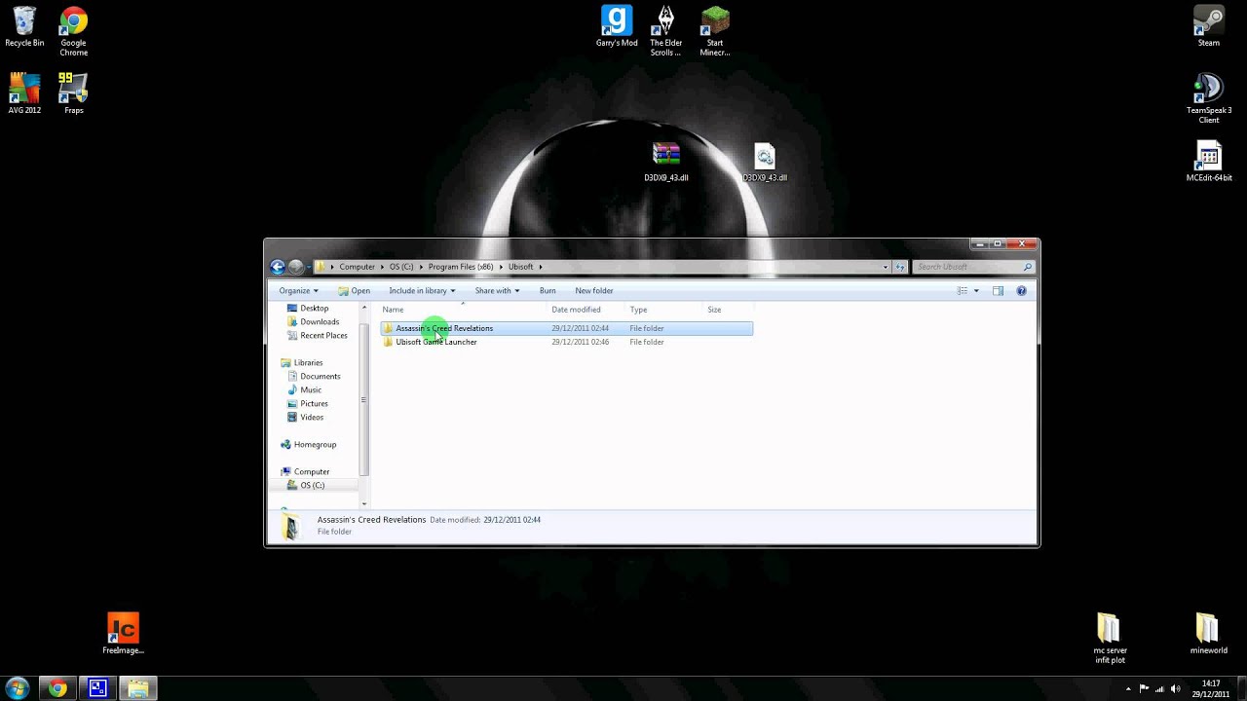Select TeamSpeak 3 Client desktop icon
This screenshot has width=1247, height=701.
[x=1209, y=98]
